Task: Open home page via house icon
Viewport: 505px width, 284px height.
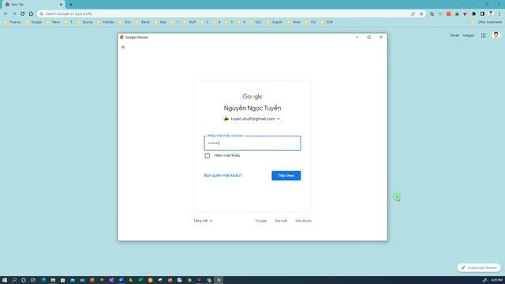Action: click(31, 14)
